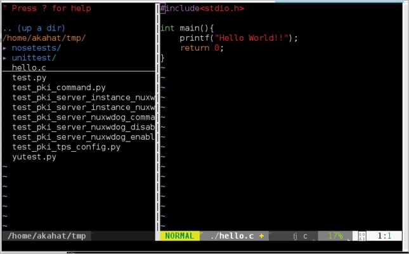Image resolution: width=409 pixels, height=254 pixels.
Task: Click the ./hello.c filename in status line
Action: [232, 236]
